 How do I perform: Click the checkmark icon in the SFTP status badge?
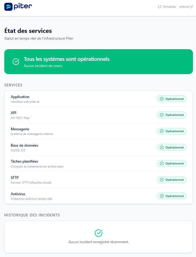(x=162, y=180)
